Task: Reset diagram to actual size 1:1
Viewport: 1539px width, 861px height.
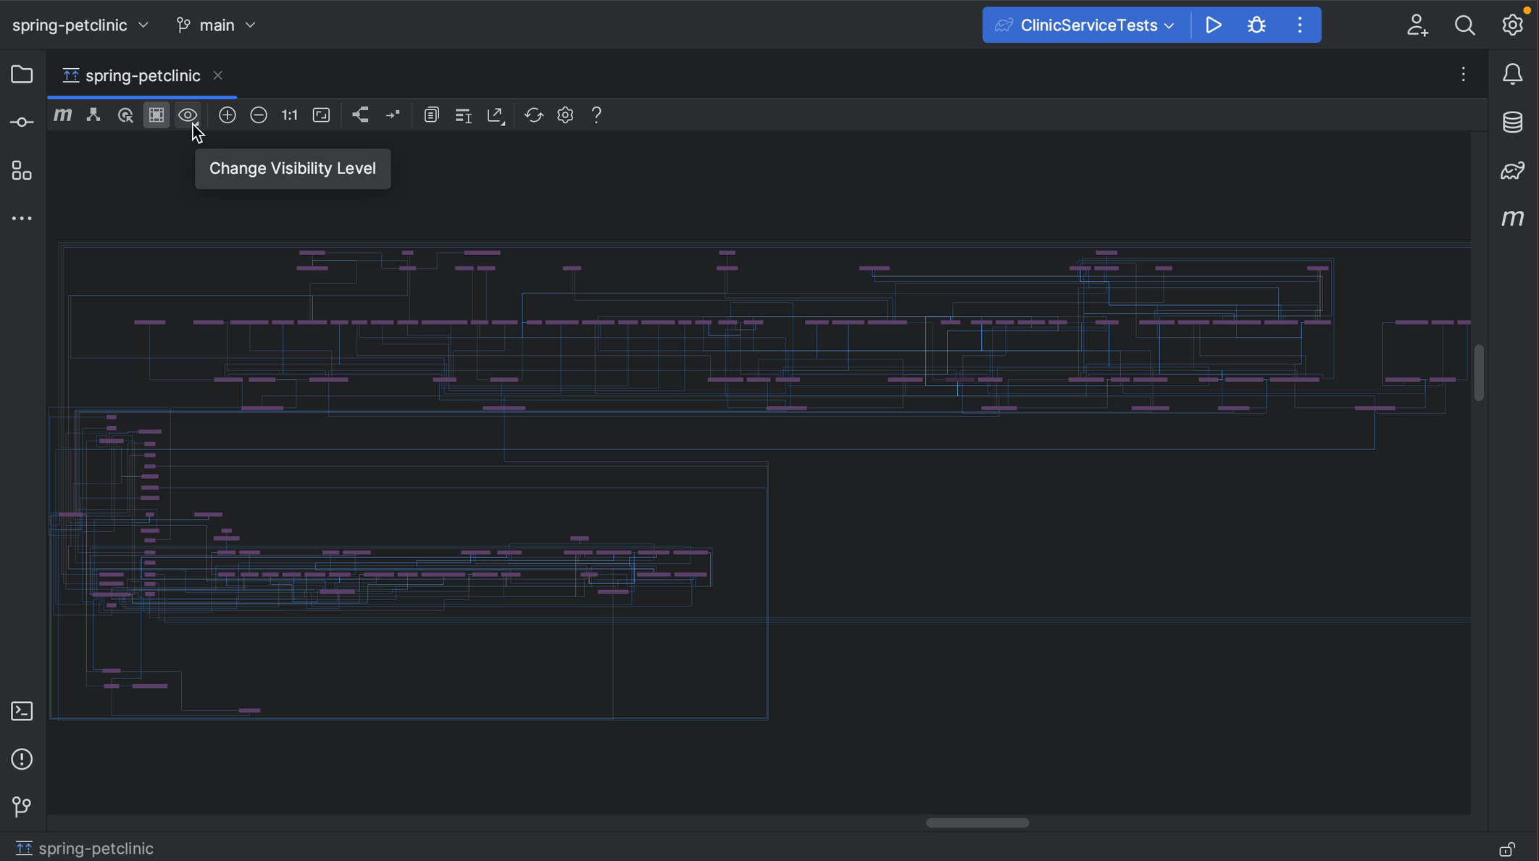Action: click(290, 115)
